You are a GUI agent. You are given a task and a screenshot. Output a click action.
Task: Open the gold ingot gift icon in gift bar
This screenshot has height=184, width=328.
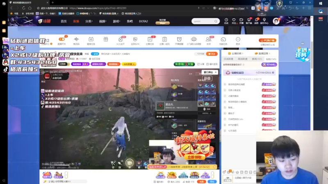click(x=171, y=175)
